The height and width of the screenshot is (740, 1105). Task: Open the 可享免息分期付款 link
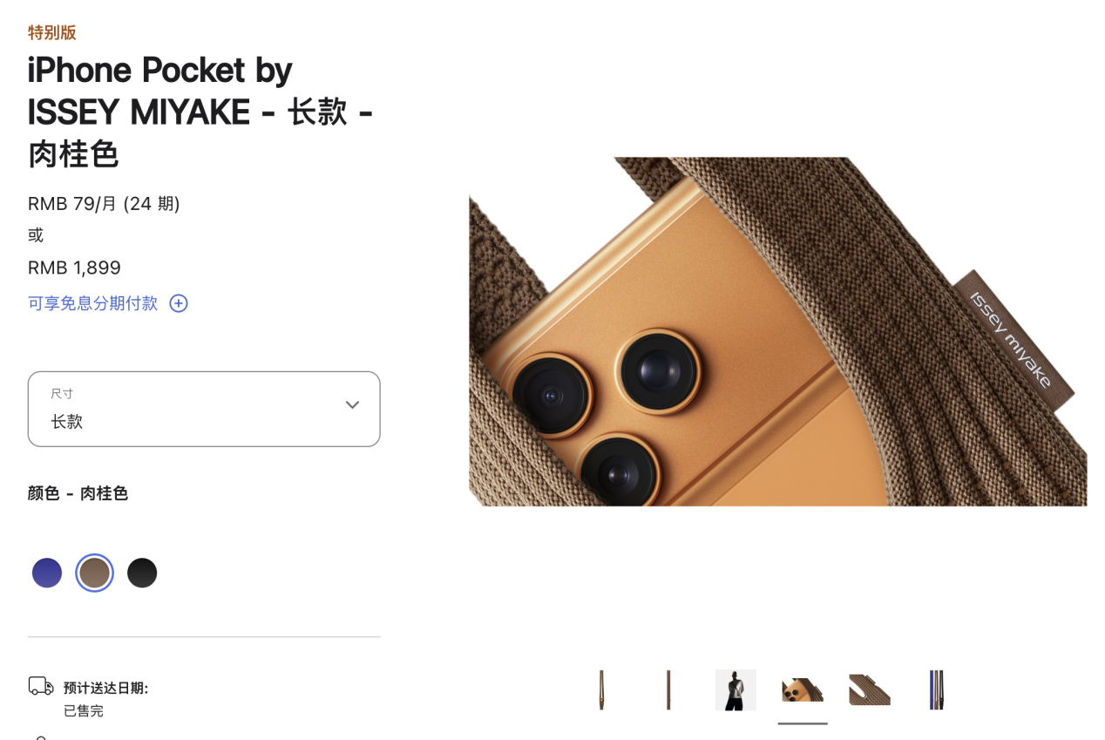click(93, 303)
